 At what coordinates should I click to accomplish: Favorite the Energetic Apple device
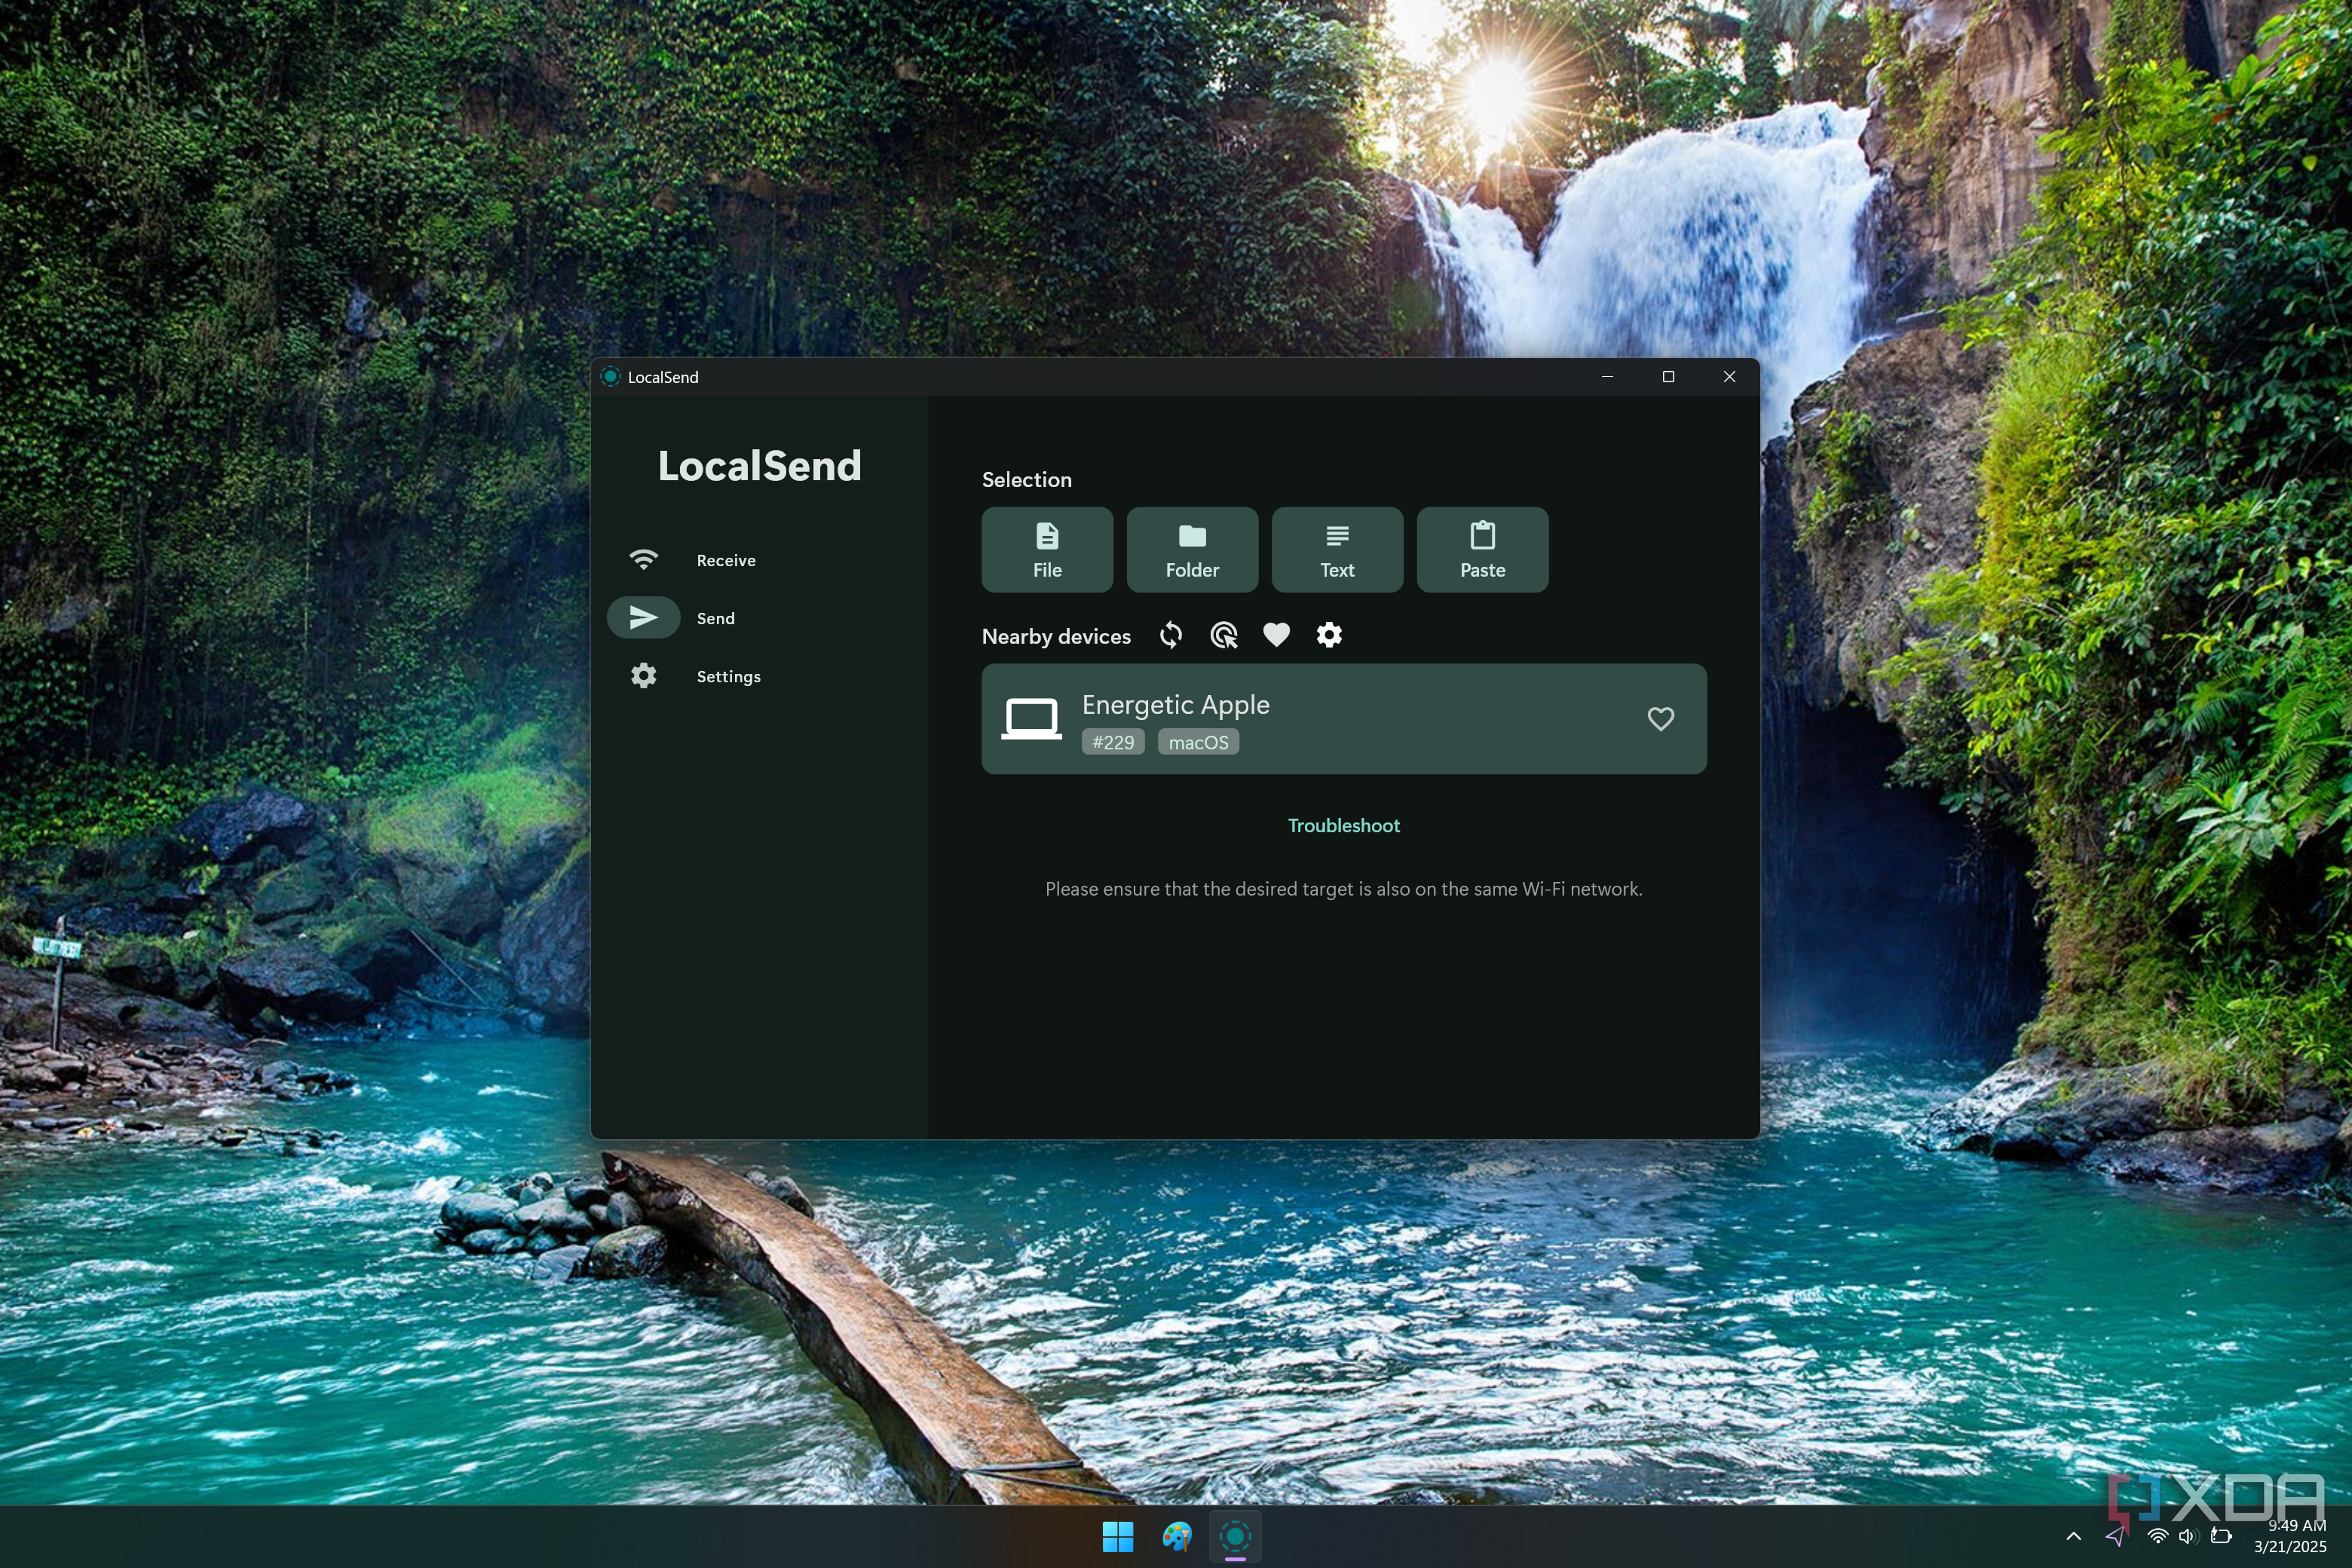pos(1660,718)
